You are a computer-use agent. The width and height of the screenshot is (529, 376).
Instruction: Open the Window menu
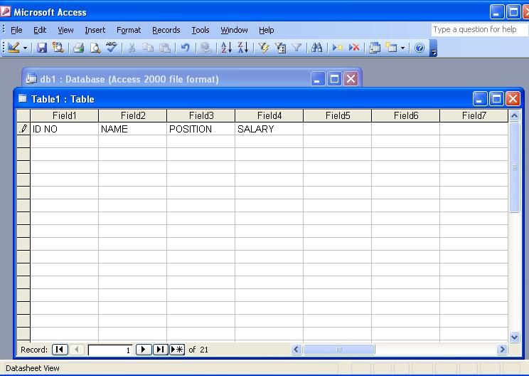click(234, 30)
